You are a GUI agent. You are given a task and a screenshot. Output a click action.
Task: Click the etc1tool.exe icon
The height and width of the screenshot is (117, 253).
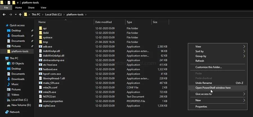coord(40,65)
